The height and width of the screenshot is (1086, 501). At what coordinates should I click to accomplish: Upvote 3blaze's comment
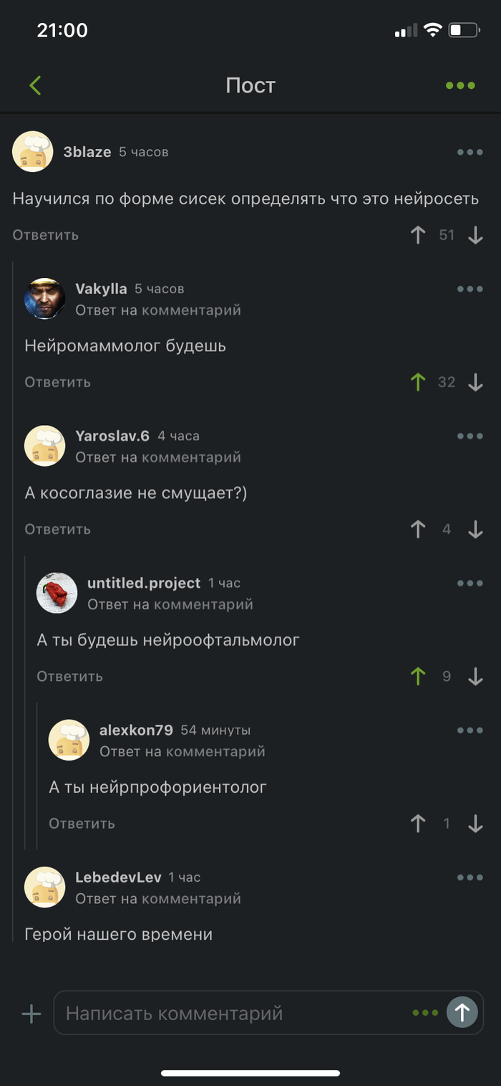click(418, 235)
